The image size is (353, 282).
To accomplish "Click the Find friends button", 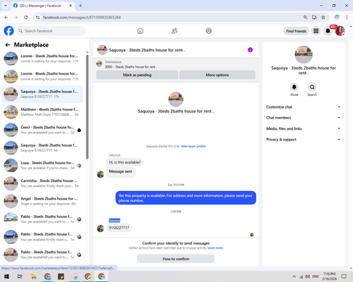I will 296,31.
